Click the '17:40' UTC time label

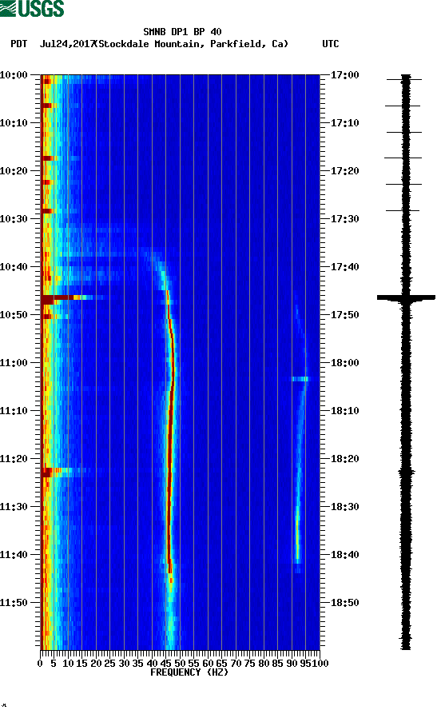point(345,267)
